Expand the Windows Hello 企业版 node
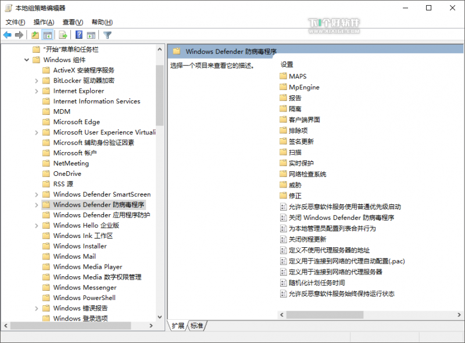Image resolution: width=465 pixels, height=343 pixels. click(37, 226)
